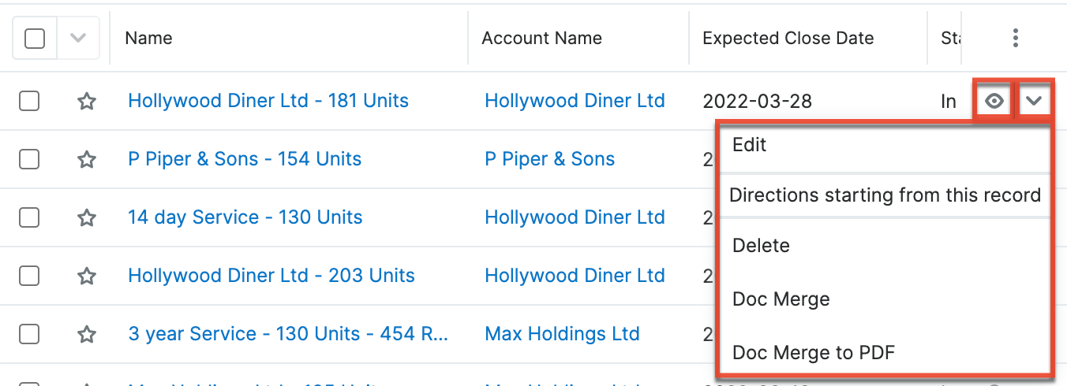Sort by Expected Close Date column header
Image resolution: width=1067 pixels, height=386 pixels.
coord(788,38)
